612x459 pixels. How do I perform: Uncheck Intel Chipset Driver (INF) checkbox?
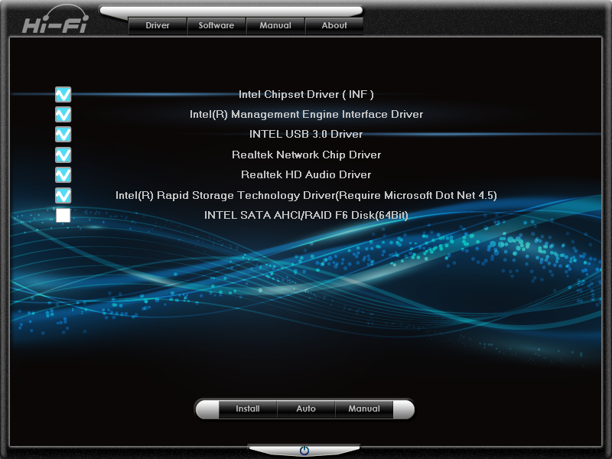coord(63,94)
